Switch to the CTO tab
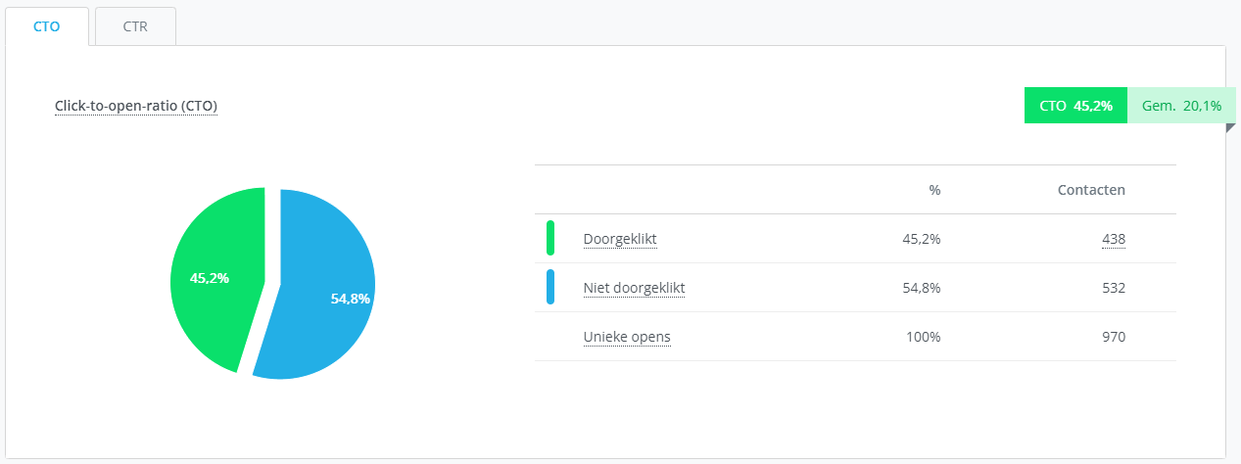 coord(47,26)
